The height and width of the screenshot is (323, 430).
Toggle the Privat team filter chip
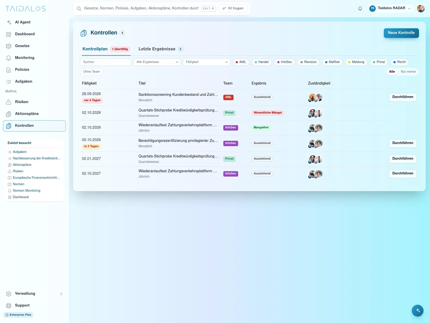(379, 62)
